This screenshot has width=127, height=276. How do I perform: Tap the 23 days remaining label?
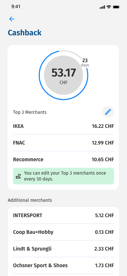pyautogui.click(x=85, y=62)
